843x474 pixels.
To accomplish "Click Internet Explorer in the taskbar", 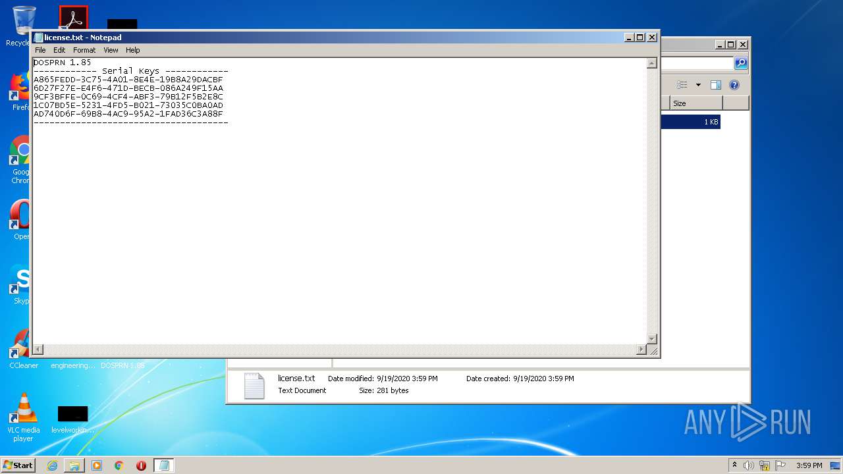I will 52,465.
